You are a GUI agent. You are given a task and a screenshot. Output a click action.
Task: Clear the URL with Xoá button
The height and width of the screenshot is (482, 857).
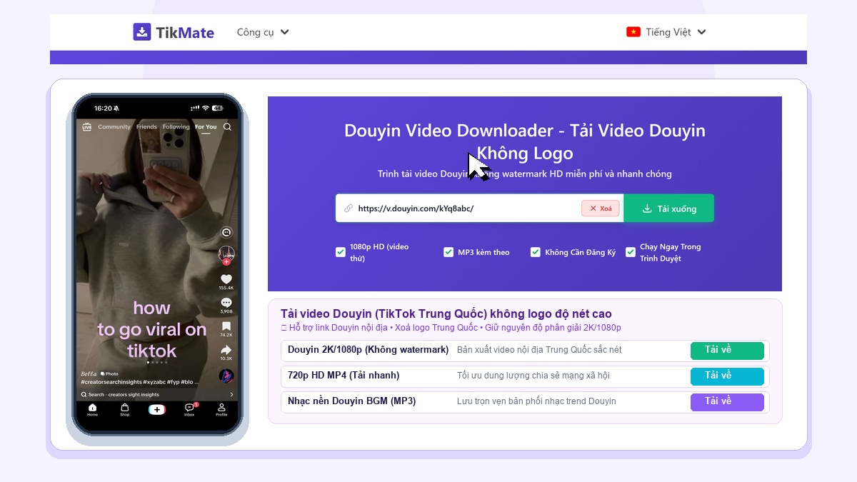tap(601, 209)
